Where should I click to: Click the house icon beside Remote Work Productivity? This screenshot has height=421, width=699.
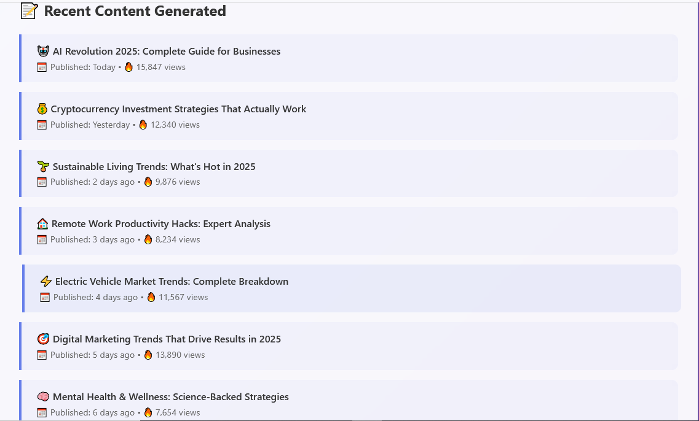pyautogui.click(x=42, y=224)
